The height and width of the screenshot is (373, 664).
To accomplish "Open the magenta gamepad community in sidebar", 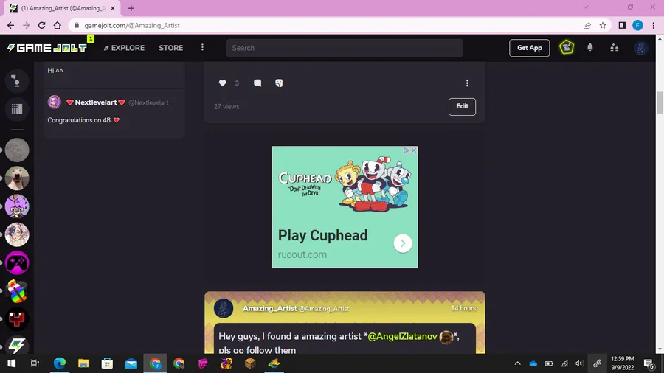I will pos(17,262).
